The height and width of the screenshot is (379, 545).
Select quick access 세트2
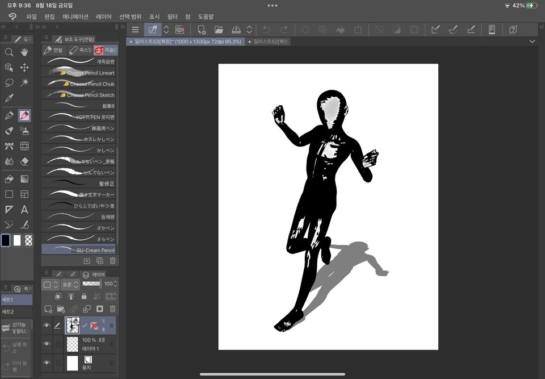(x=16, y=311)
